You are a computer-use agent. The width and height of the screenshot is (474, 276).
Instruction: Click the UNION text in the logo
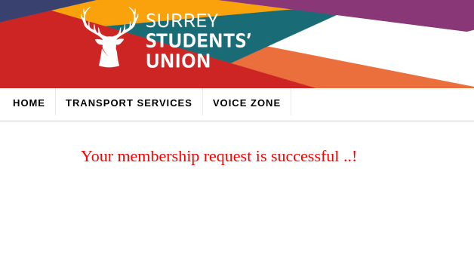pyautogui.click(x=178, y=60)
